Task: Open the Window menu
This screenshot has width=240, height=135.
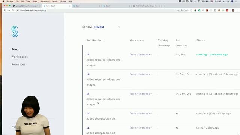Action: point(63,1)
